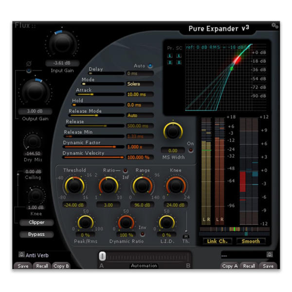Click the Dynamic Velocity slider
Viewport: 292px width, 292px height.
tap(93, 157)
